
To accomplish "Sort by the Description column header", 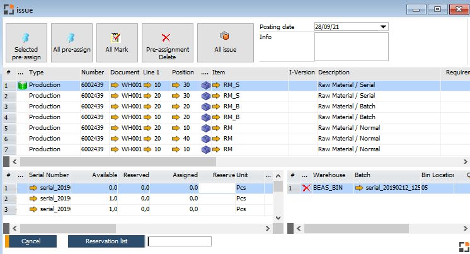I will point(334,72).
